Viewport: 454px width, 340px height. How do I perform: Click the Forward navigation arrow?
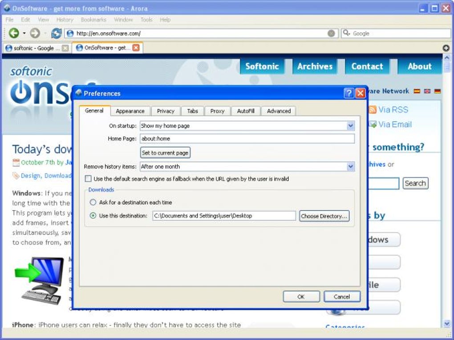coord(35,33)
